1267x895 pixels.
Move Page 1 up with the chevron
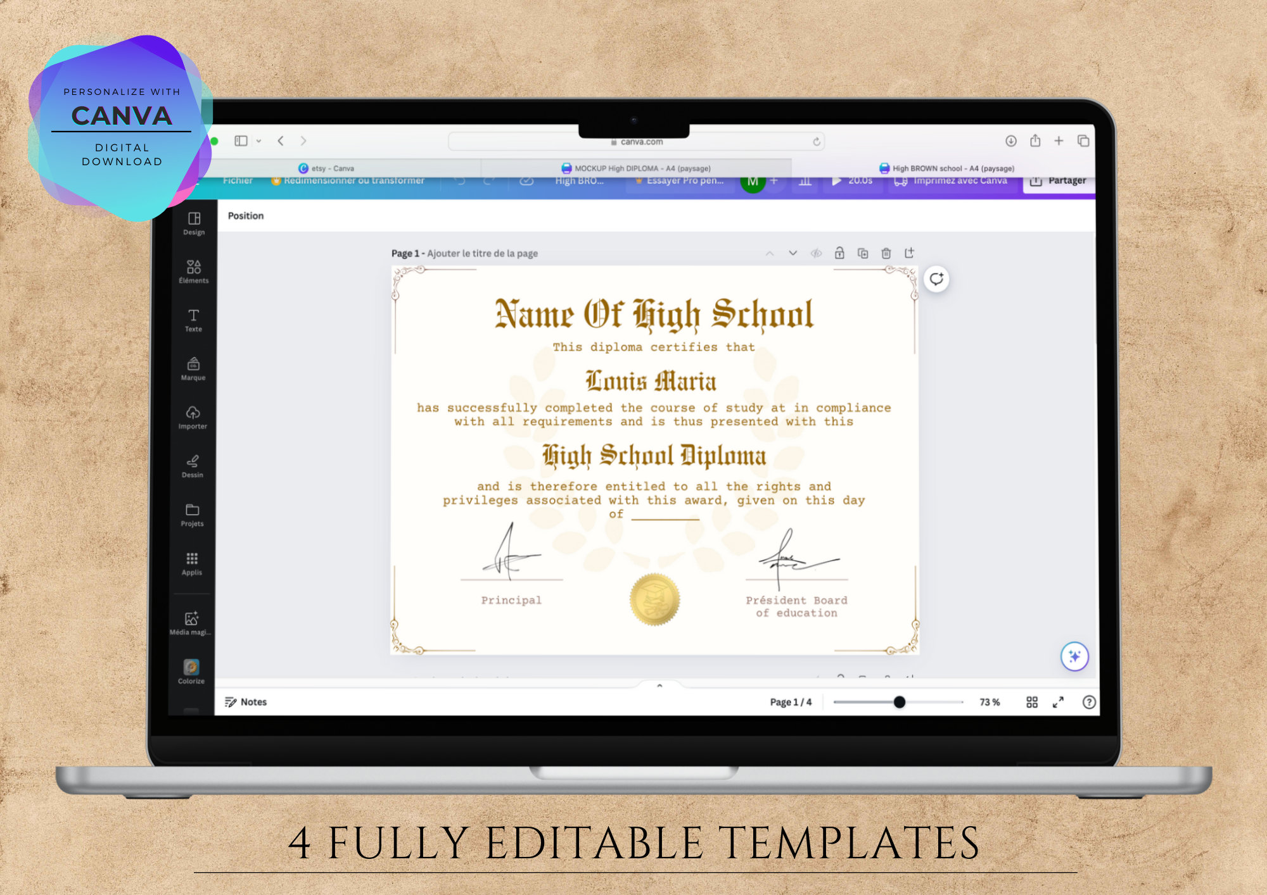[x=770, y=253]
